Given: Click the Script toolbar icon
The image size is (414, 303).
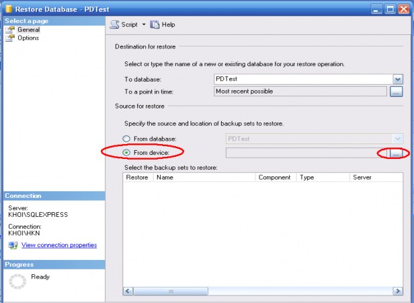Looking at the screenshot, I should 114,25.
